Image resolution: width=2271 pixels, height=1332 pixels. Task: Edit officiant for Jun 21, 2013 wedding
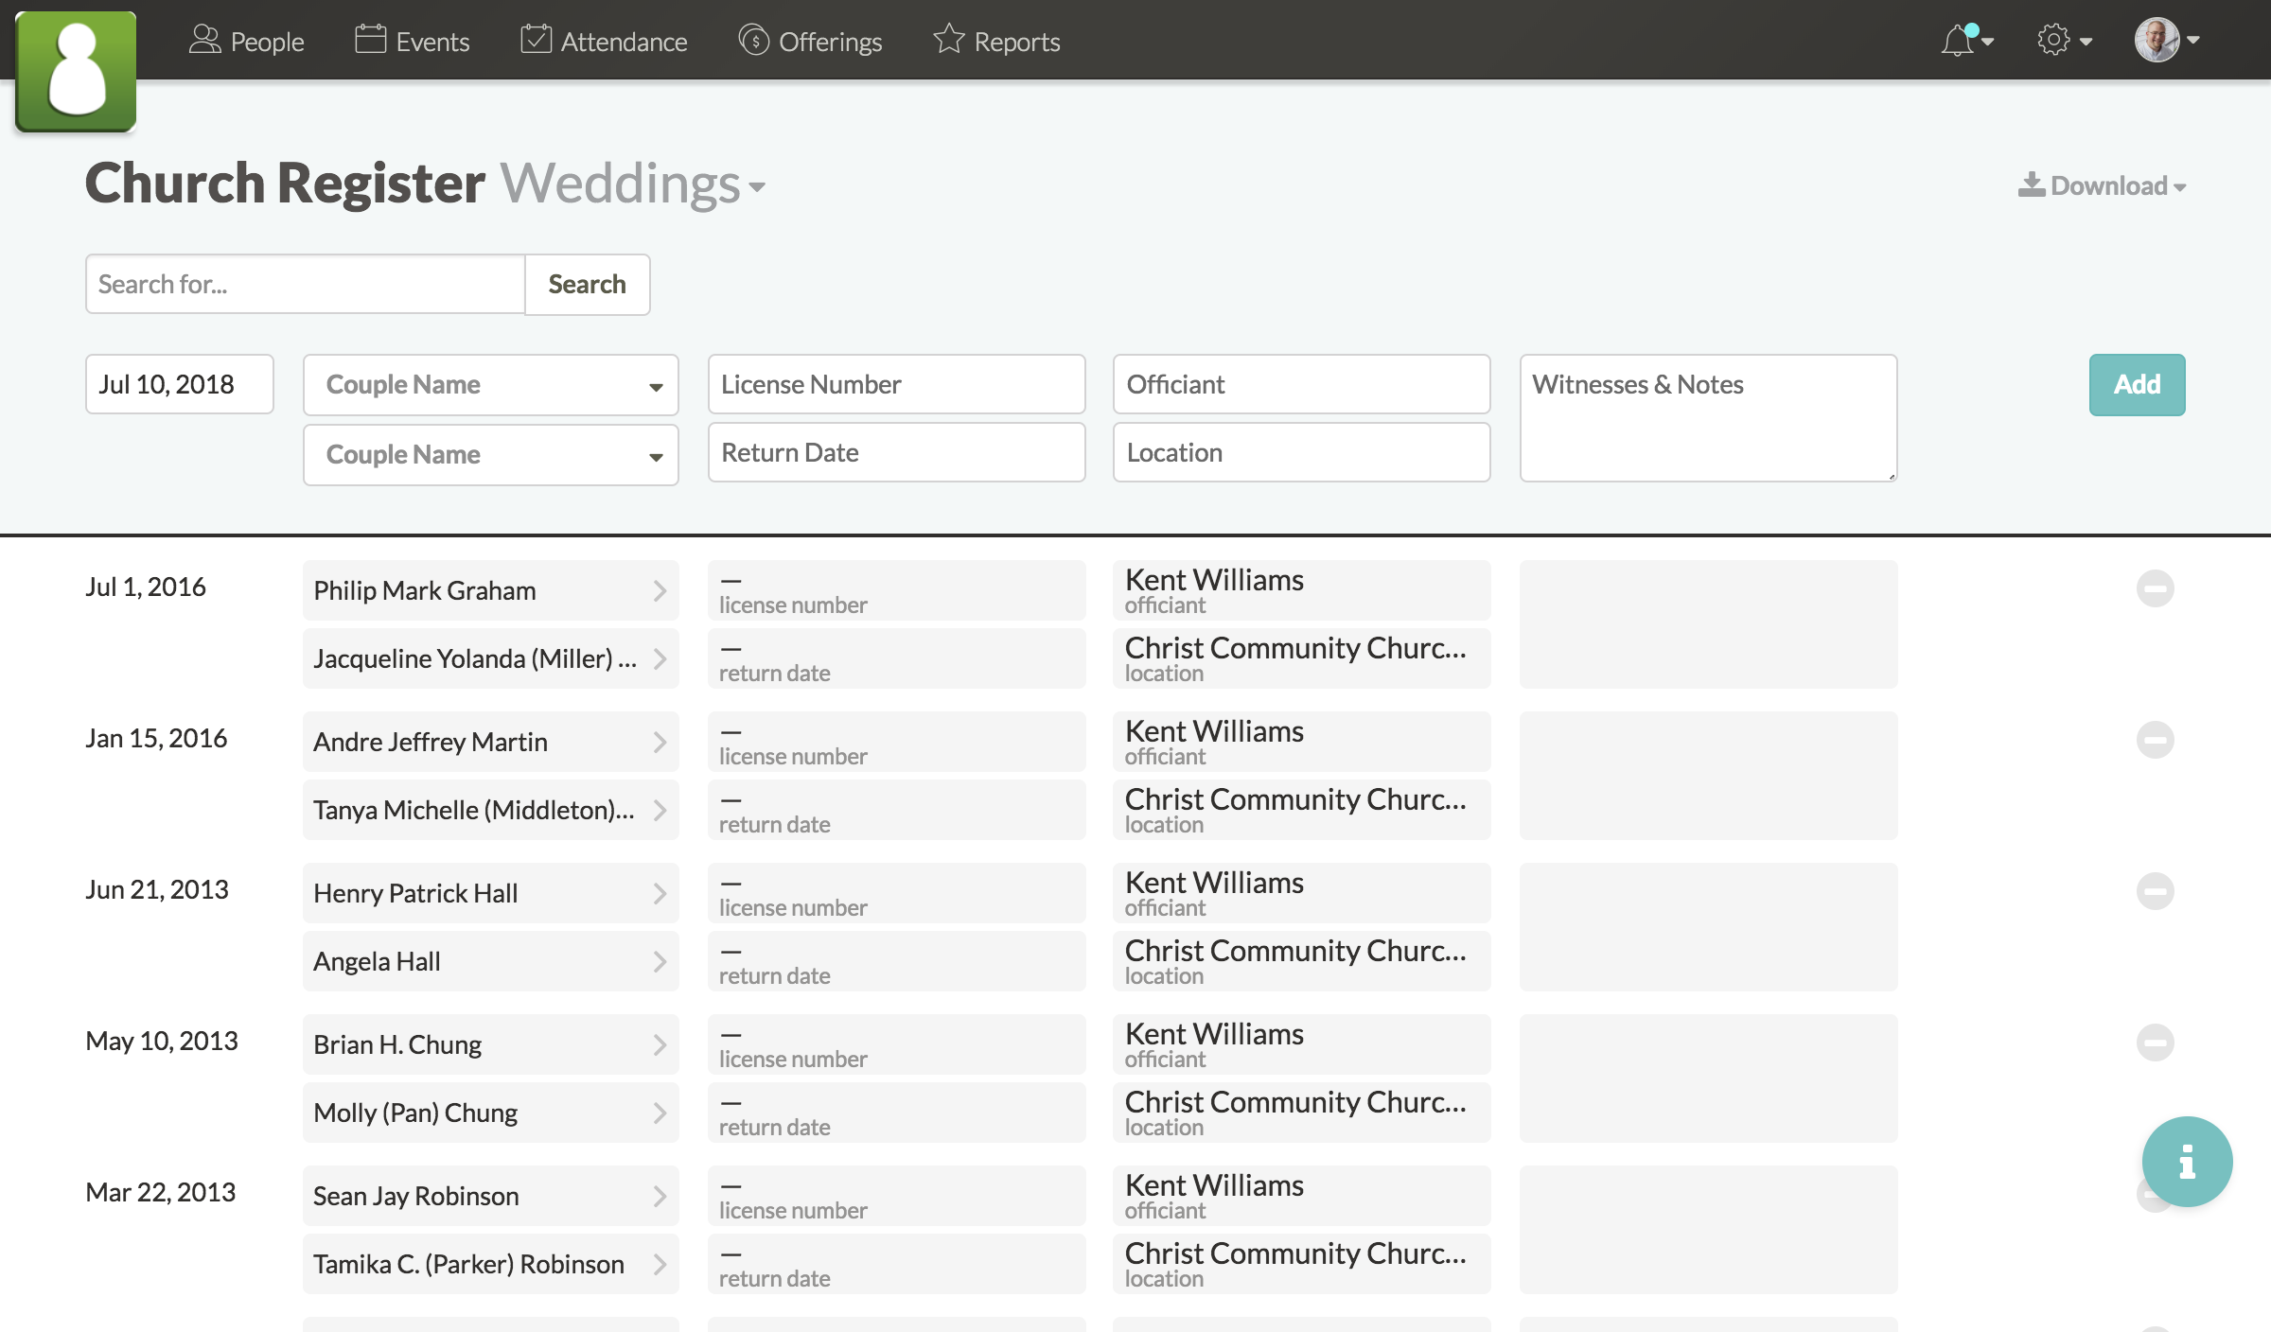click(1301, 893)
